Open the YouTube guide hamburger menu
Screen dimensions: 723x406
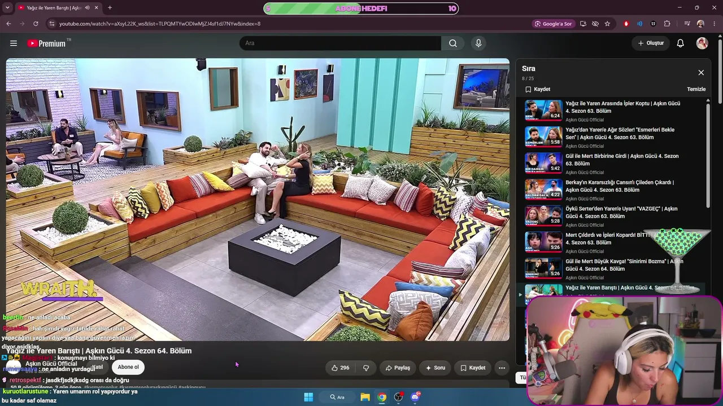coord(14,43)
